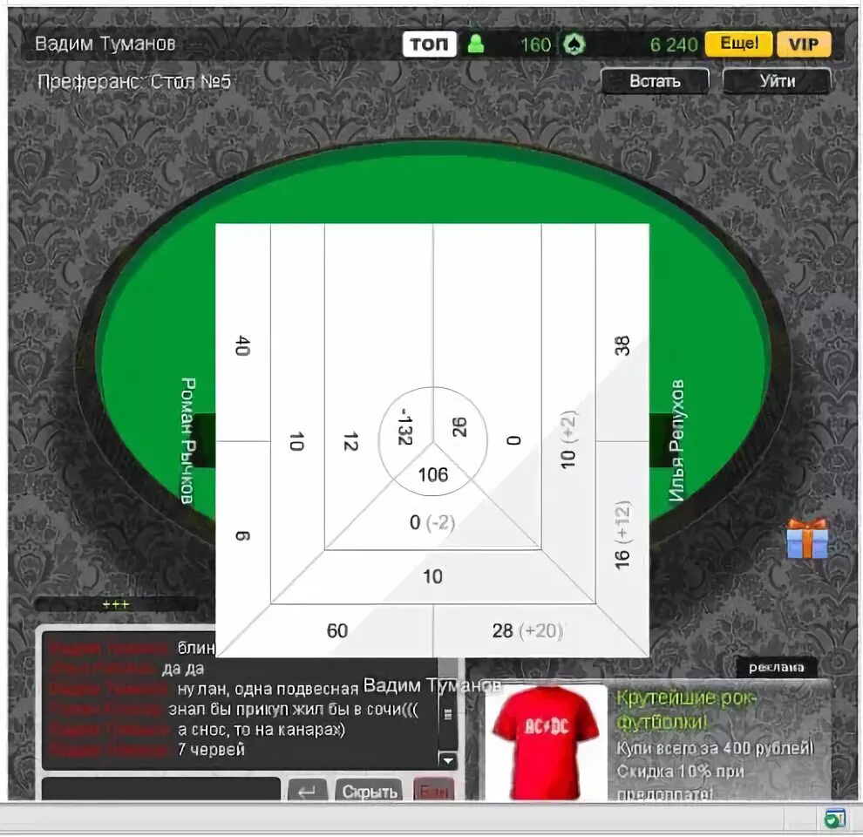Click the status bar icon at bottom right
The width and height of the screenshot is (863, 837).
(834, 820)
